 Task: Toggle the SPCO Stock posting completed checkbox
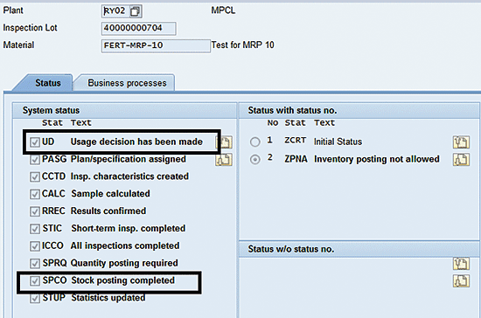point(35,280)
